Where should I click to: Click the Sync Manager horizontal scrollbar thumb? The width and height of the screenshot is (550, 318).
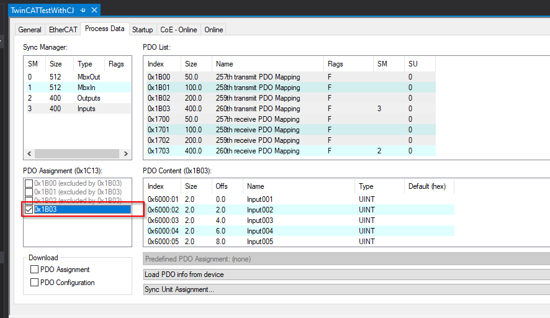77,154
